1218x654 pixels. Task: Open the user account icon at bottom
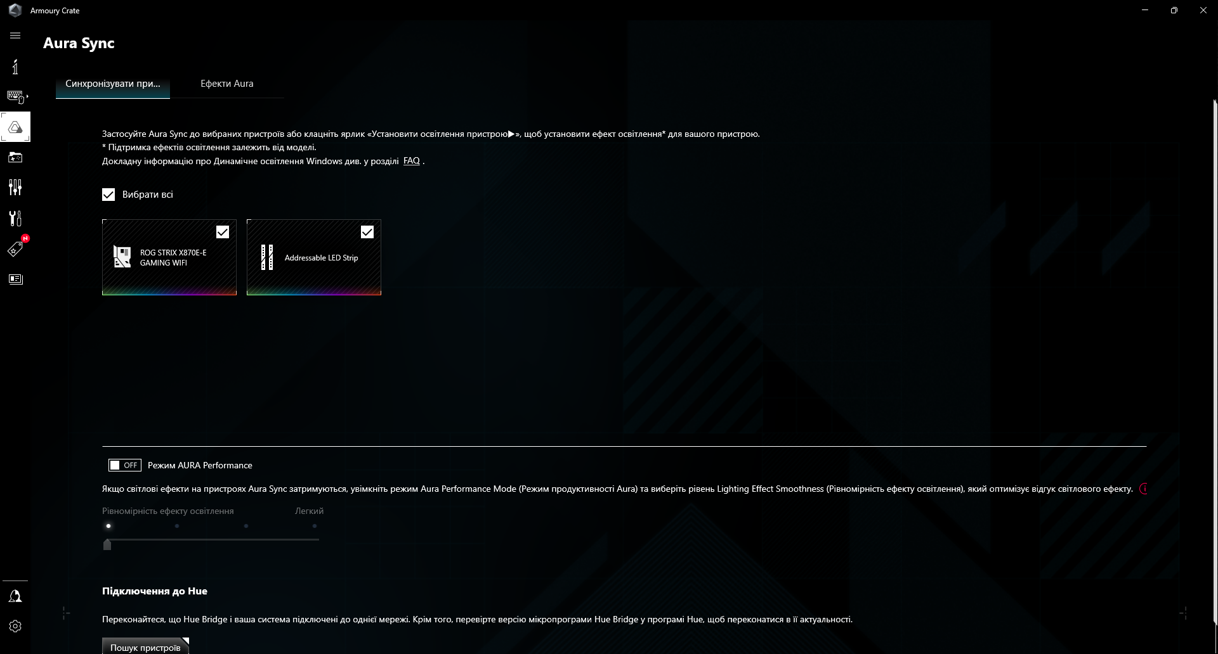[15, 596]
